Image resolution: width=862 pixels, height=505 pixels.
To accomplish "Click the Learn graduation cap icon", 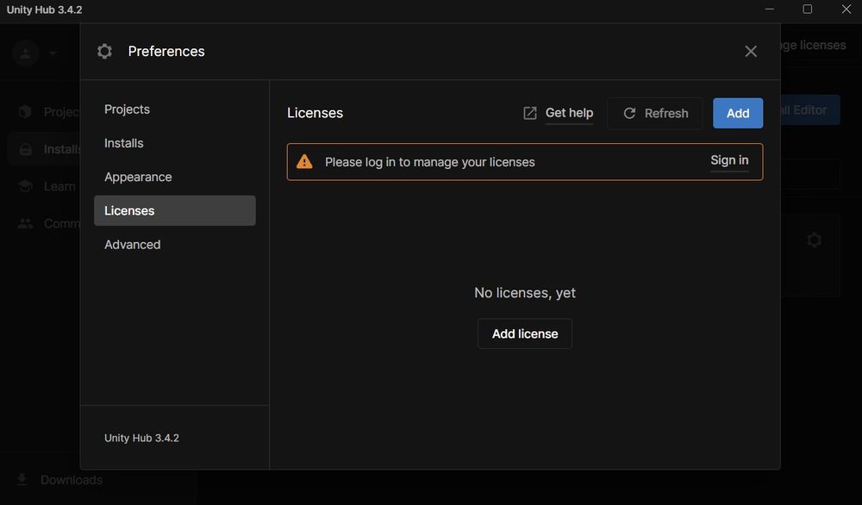I will (x=26, y=185).
